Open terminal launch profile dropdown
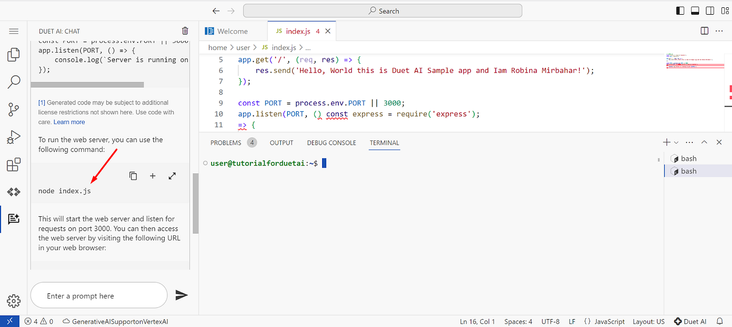The height and width of the screenshot is (327, 732). 676,143
